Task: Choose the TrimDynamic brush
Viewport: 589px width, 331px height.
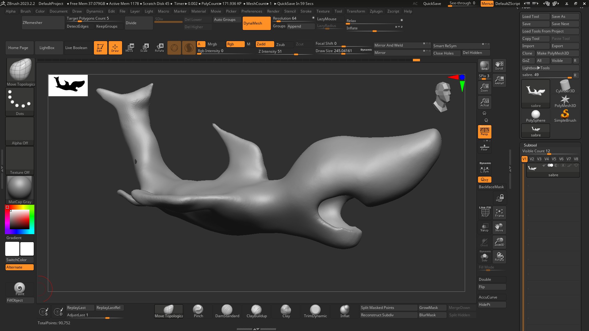Action: [315, 311]
